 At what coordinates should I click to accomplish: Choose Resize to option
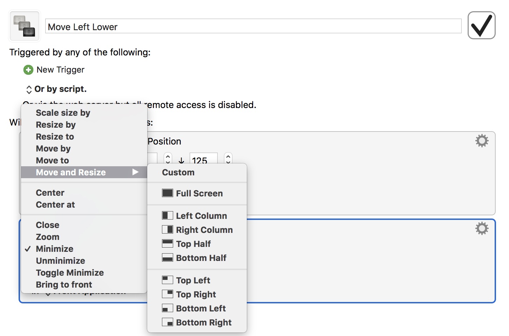coord(84,136)
